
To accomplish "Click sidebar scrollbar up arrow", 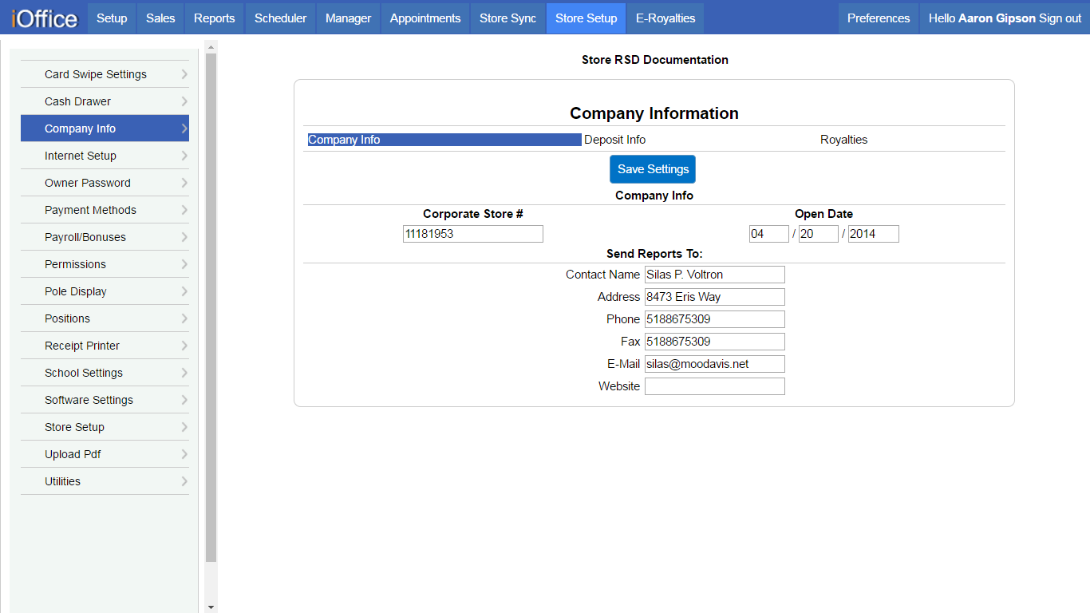I will [211, 46].
